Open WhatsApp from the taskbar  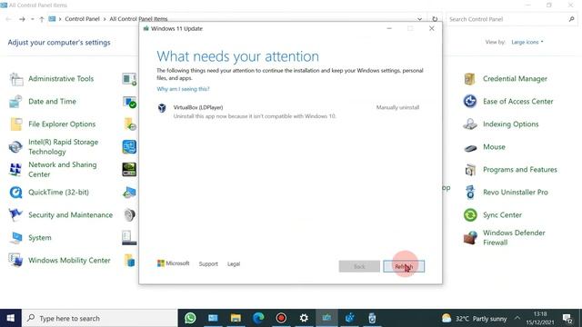click(190, 318)
